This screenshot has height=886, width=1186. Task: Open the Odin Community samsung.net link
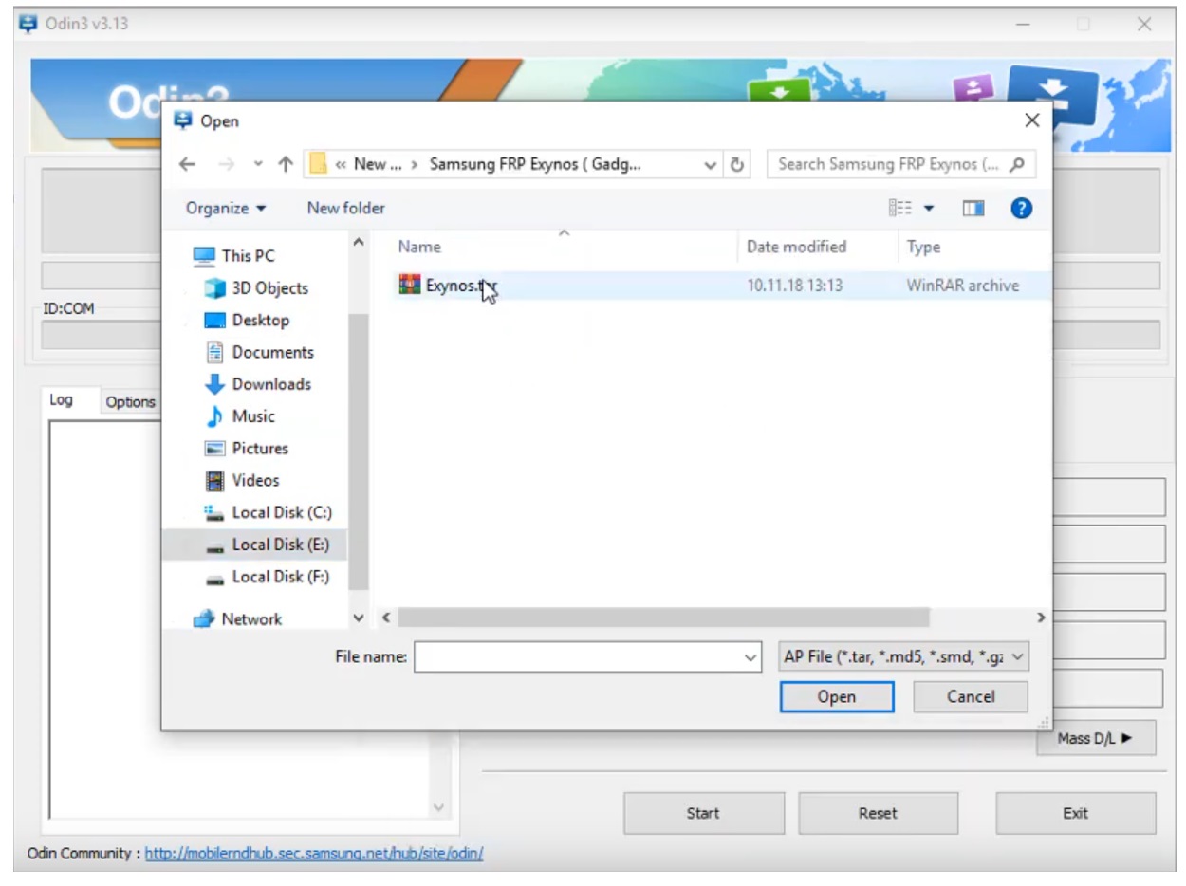[314, 854]
